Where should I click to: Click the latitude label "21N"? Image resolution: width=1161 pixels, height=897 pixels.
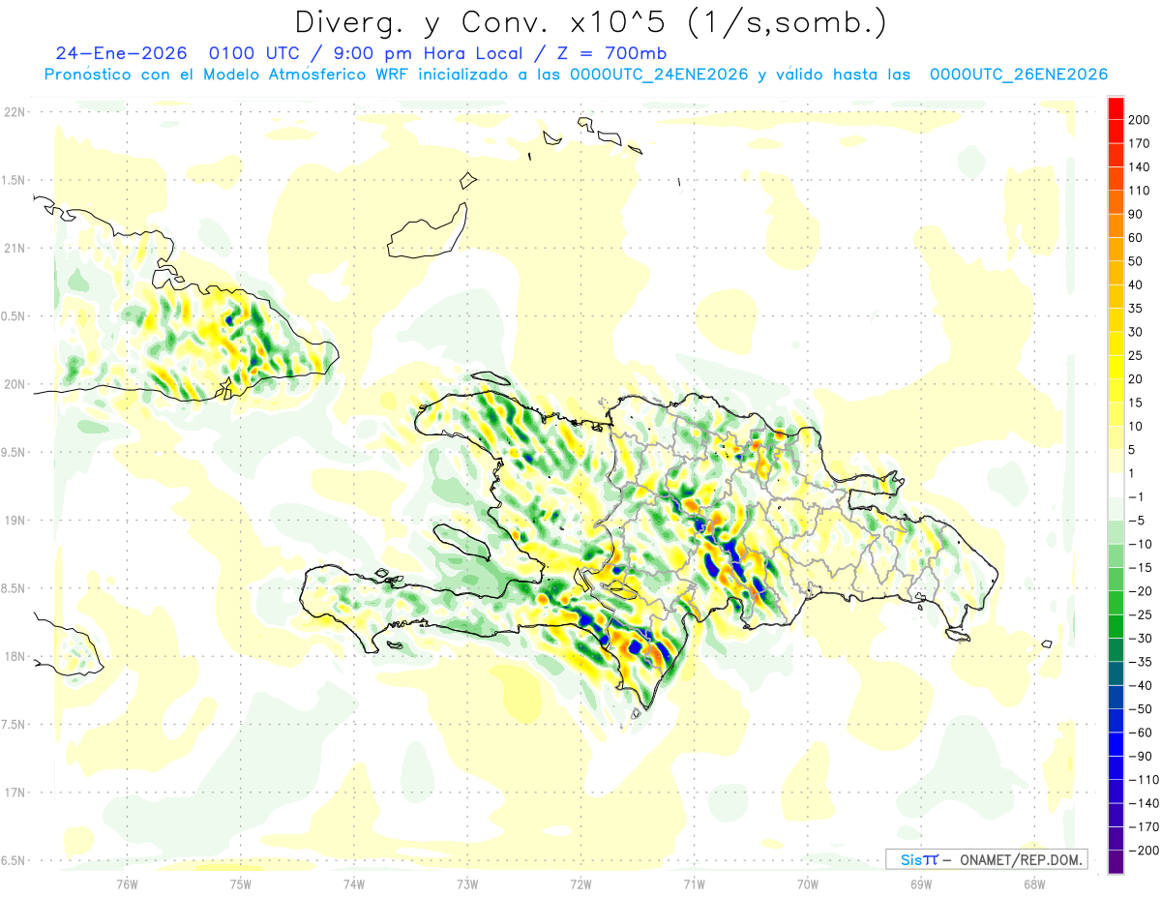click(x=14, y=249)
